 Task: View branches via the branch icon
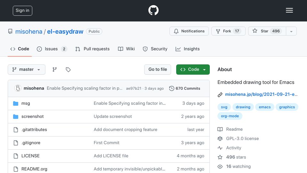tap(55, 70)
